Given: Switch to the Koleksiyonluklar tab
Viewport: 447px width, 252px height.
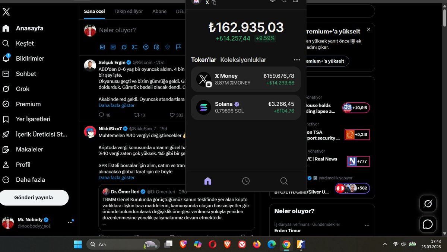Looking at the screenshot, I should point(243,60).
